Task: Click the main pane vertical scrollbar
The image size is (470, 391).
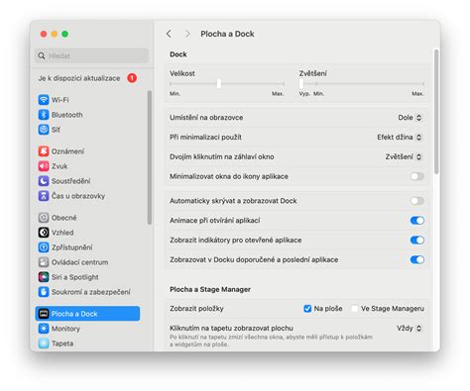Action: coord(436,112)
